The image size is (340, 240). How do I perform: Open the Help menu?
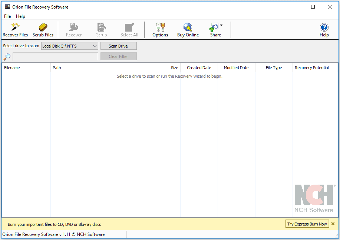tap(20, 16)
